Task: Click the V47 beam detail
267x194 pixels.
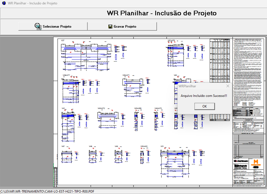Action: [x=69, y=154]
